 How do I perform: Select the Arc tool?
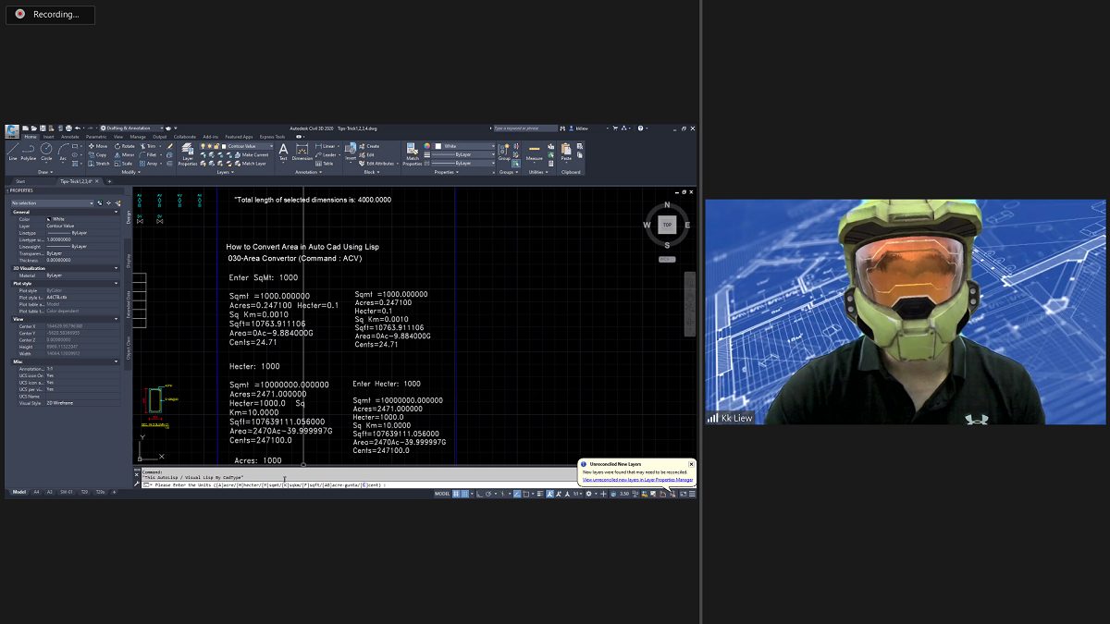coord(63,151)
